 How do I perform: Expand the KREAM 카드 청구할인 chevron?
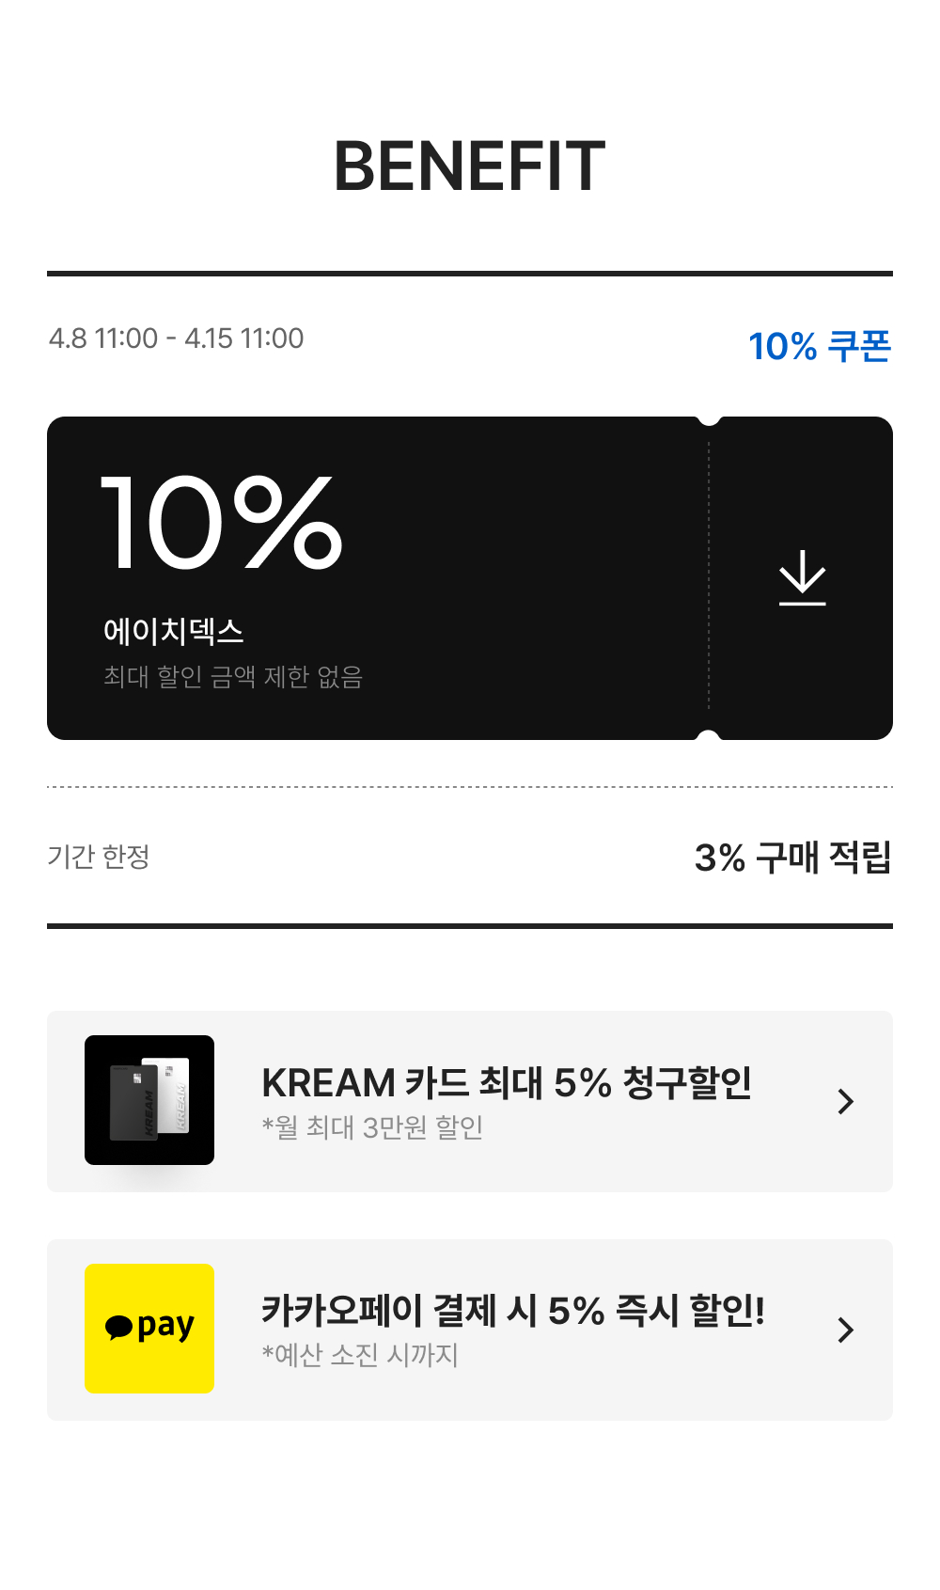click(x=845, y=1101)
